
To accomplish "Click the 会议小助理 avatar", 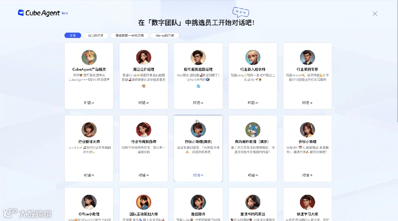I will coord(307,130).
